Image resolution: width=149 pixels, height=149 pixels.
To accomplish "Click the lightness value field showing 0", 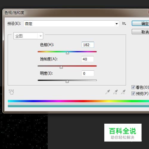I will 88,73.
